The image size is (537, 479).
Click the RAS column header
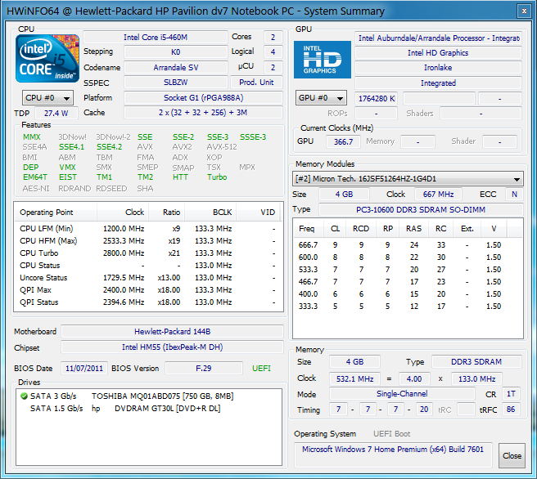coord(413,228)
